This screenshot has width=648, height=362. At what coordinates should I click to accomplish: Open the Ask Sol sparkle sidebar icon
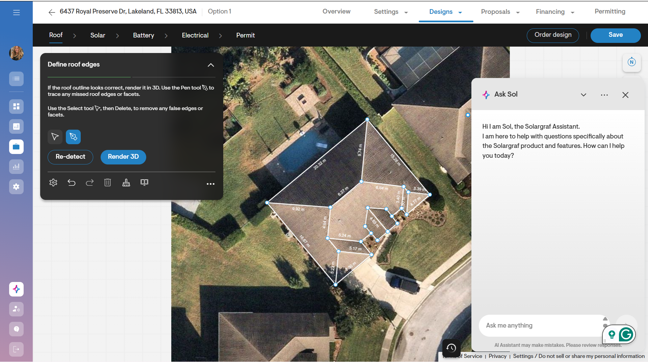pyautogui.click(x=16, y=289)
